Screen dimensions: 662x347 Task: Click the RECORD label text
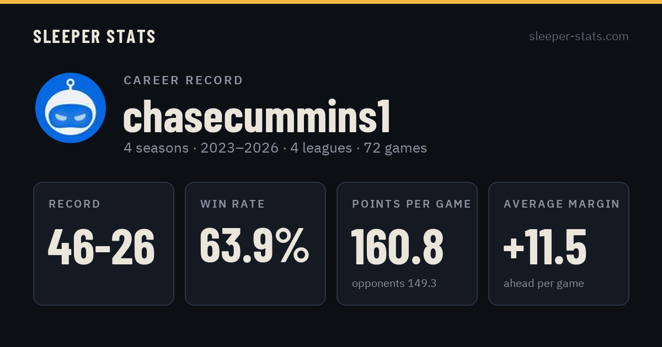pyautogui.click(x=74, y=204)
